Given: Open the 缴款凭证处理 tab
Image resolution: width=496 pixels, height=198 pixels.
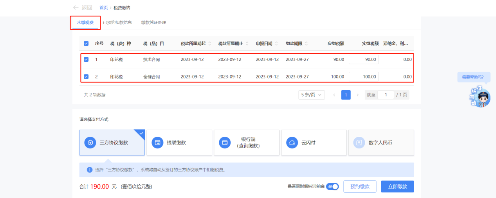Looking at the screenshot, I should [153, 23].
